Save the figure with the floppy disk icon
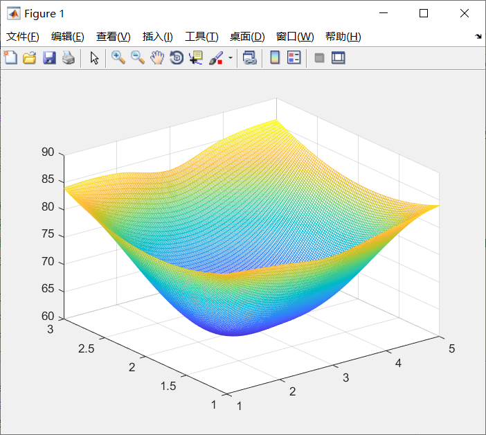486x435 pixels. coord(48,58)
